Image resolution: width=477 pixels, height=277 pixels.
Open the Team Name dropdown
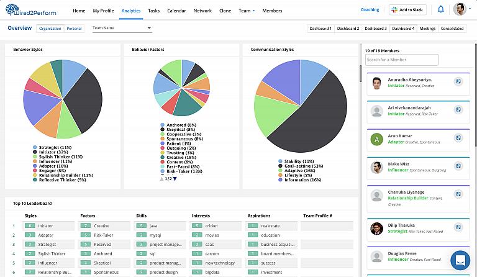click(122, 28)
